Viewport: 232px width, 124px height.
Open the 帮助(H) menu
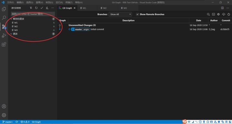(79, 3)
